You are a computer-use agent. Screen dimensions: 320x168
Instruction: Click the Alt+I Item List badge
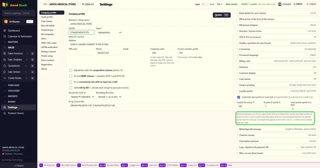(x=144, y=165)
